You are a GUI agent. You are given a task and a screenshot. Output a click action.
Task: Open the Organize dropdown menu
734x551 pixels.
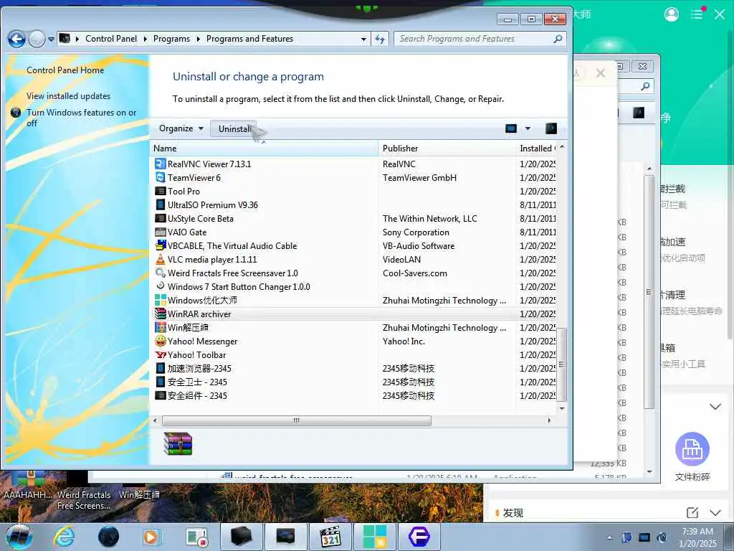181,128
